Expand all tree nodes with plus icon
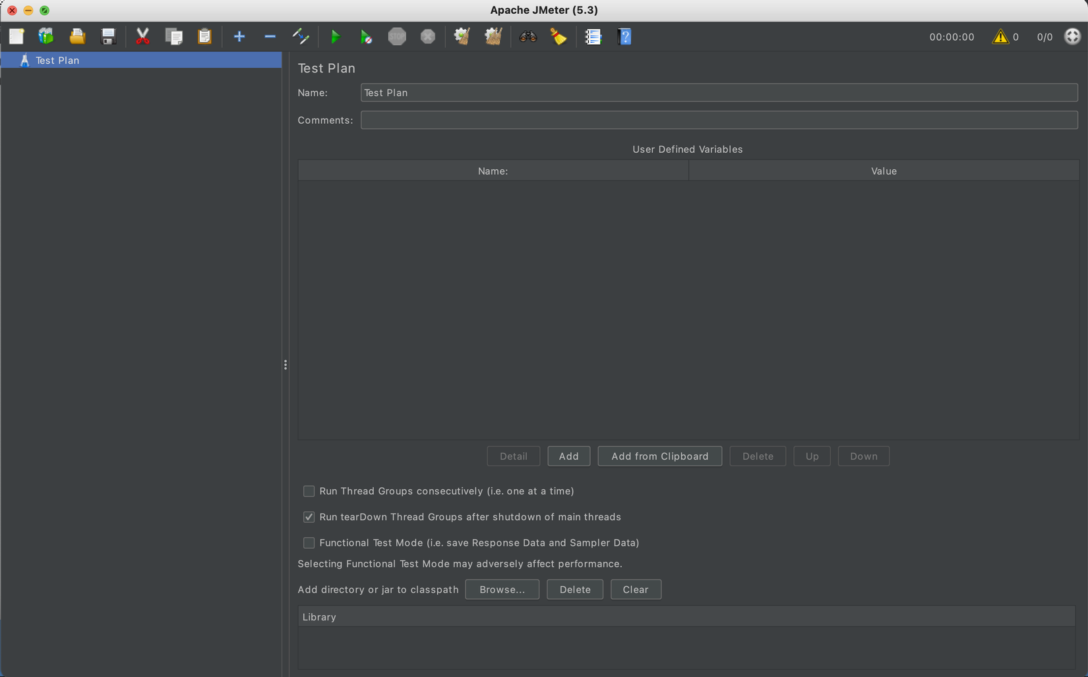 pyautogui.click(x=239, y=37)
